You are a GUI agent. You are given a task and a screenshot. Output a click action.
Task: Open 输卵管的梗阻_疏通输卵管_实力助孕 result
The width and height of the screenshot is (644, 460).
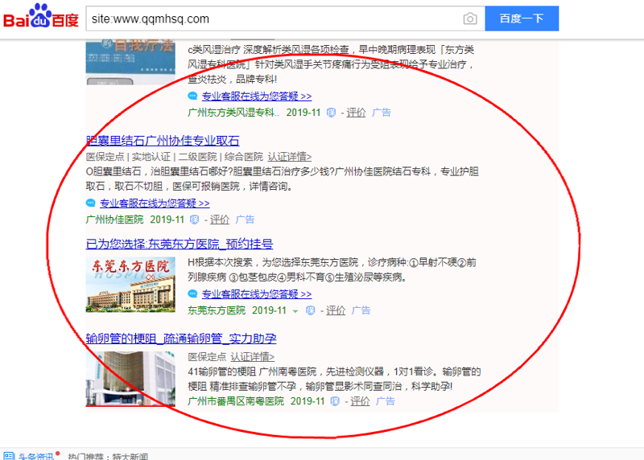coord(181,339)
